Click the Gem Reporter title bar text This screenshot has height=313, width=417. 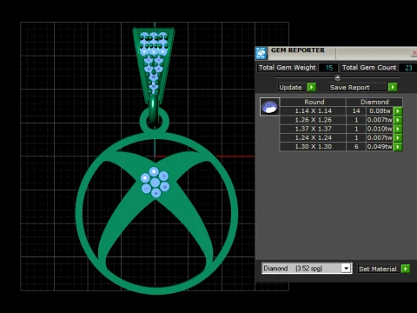[298, 50]
